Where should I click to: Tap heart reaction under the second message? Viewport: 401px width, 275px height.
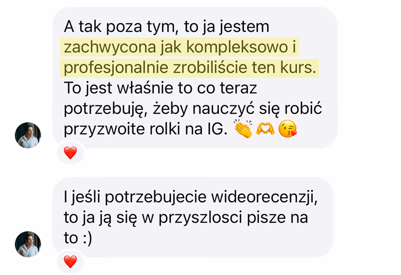(70, 262)
